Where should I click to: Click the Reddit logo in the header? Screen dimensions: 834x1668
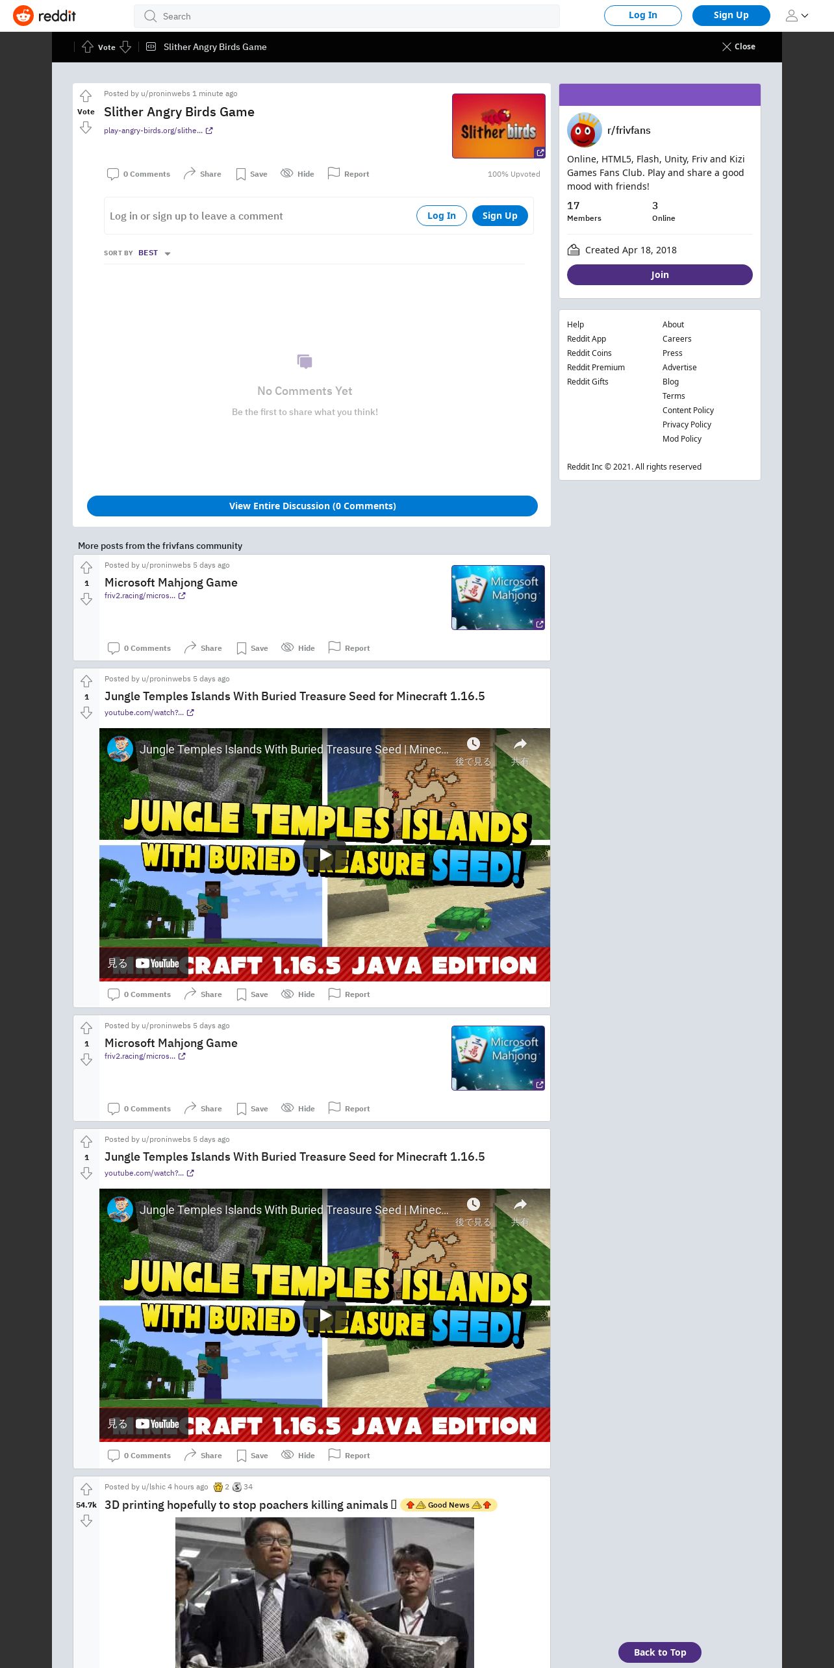tap(44, 16)
